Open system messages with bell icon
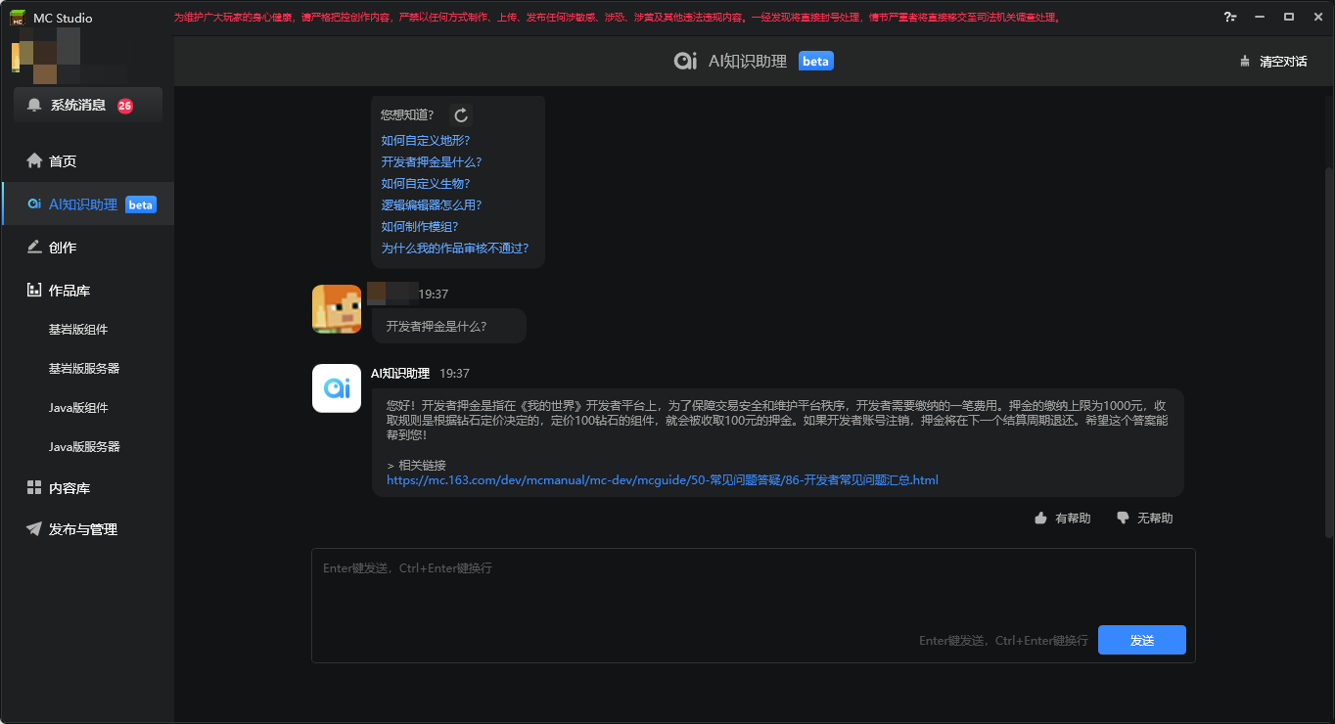The width and height of the screenshot is (1335, 724). (x=88, y=105)
